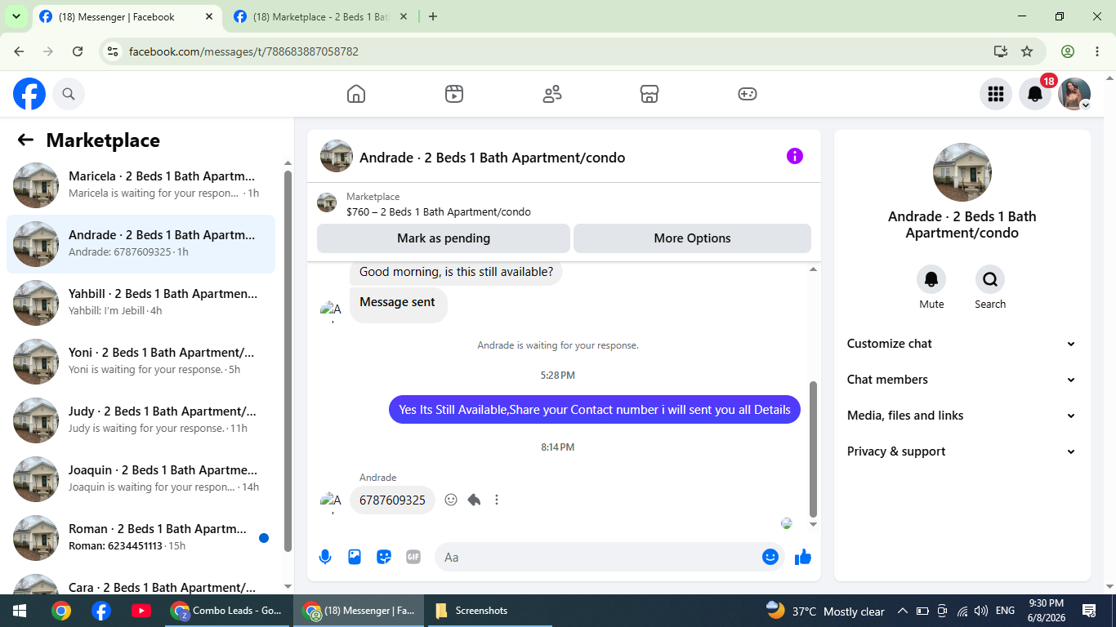Switch to Combo Leads Chrome taskbar window
This screenshot has height=627, width=1116.
(229, 611)
